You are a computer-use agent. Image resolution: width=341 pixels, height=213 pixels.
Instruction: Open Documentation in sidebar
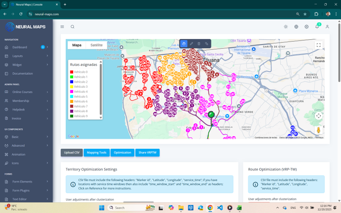(23, 74)
